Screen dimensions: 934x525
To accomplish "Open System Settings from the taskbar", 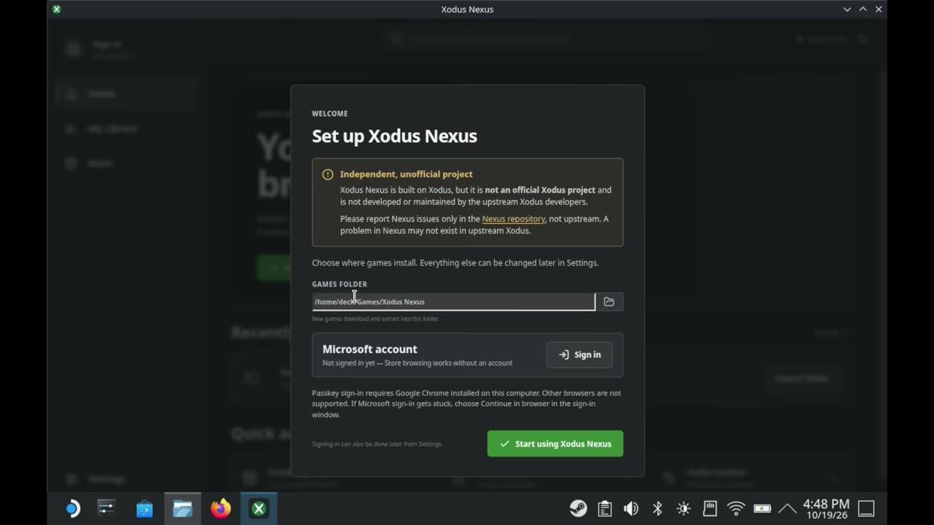I will click(x=107, y=508).
